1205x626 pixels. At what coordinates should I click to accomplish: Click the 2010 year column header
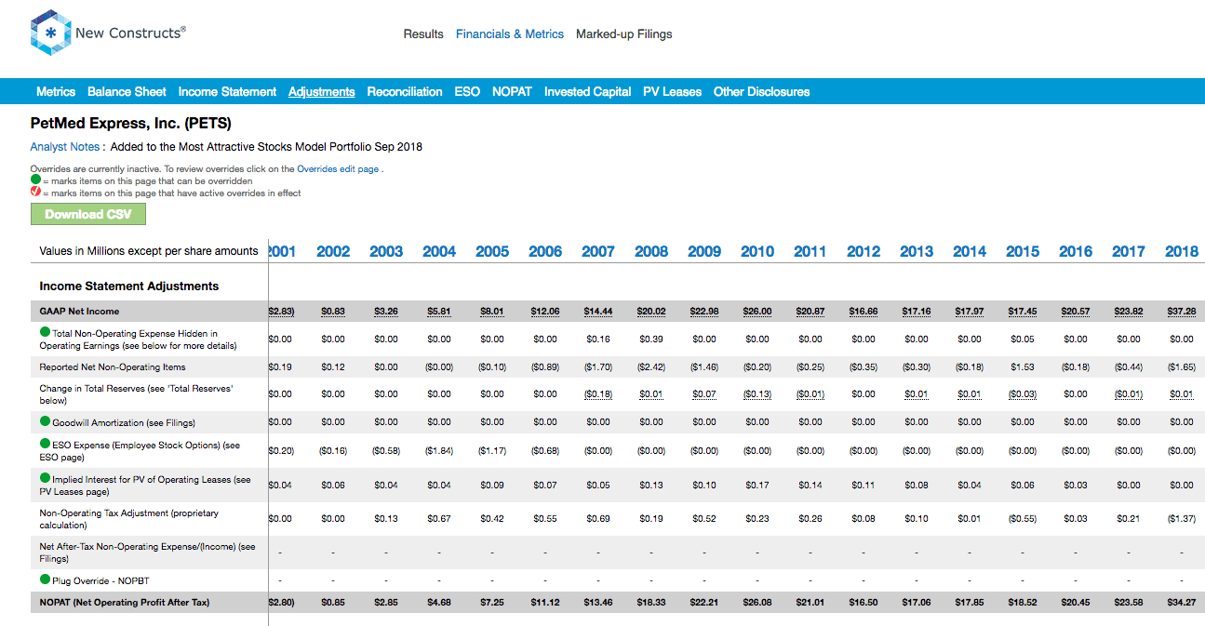[757, 251]
